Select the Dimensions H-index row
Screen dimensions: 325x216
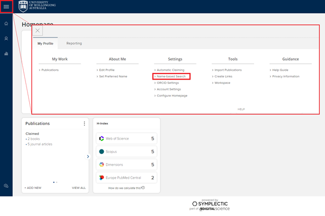[127, 165]
